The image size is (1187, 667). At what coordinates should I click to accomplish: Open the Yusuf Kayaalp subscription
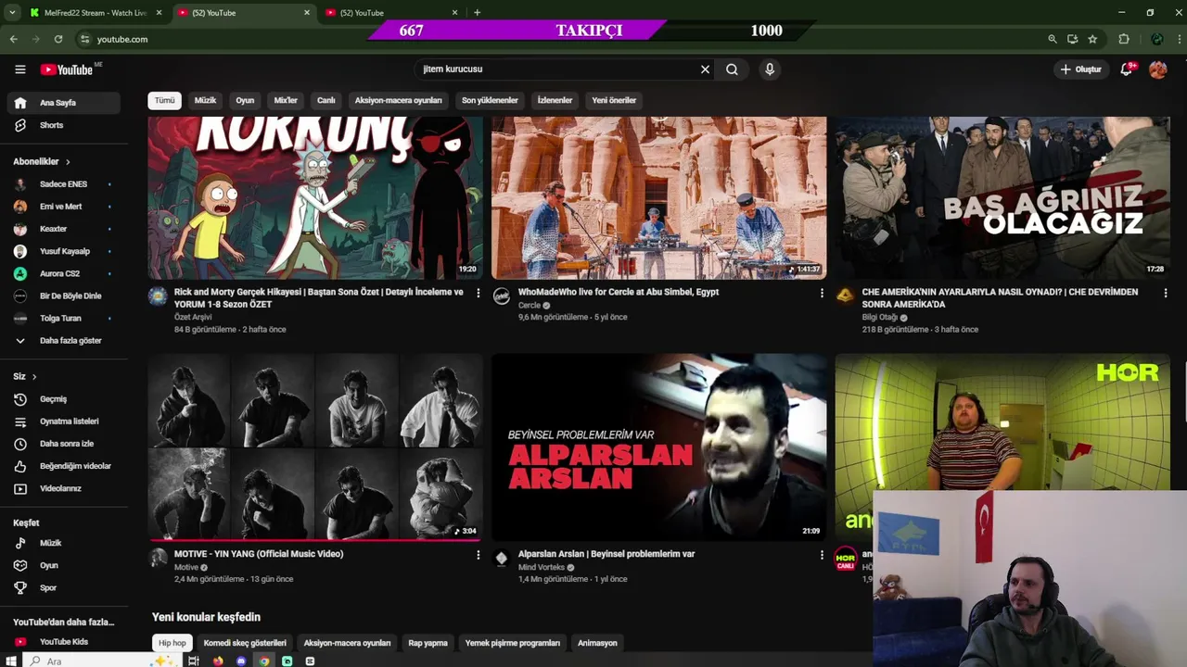click(63, 251)
